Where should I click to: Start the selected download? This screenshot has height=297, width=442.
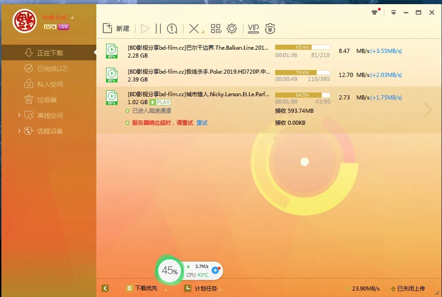click(145, 28)
